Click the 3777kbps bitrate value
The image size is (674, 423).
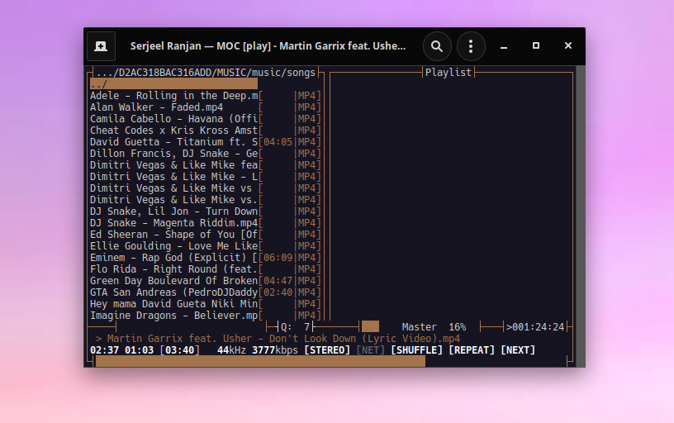(275, 350)
